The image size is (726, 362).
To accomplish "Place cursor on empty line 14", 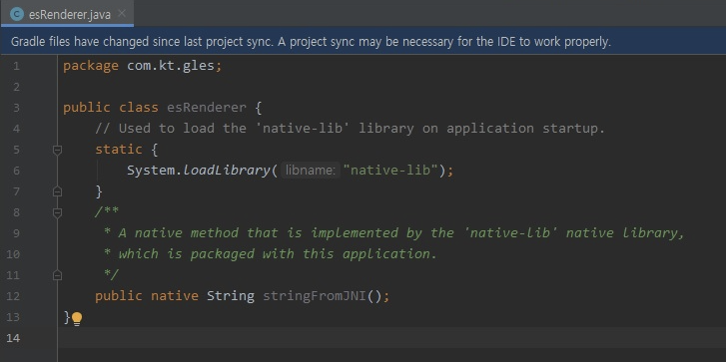I will click(x=391, y=338).
